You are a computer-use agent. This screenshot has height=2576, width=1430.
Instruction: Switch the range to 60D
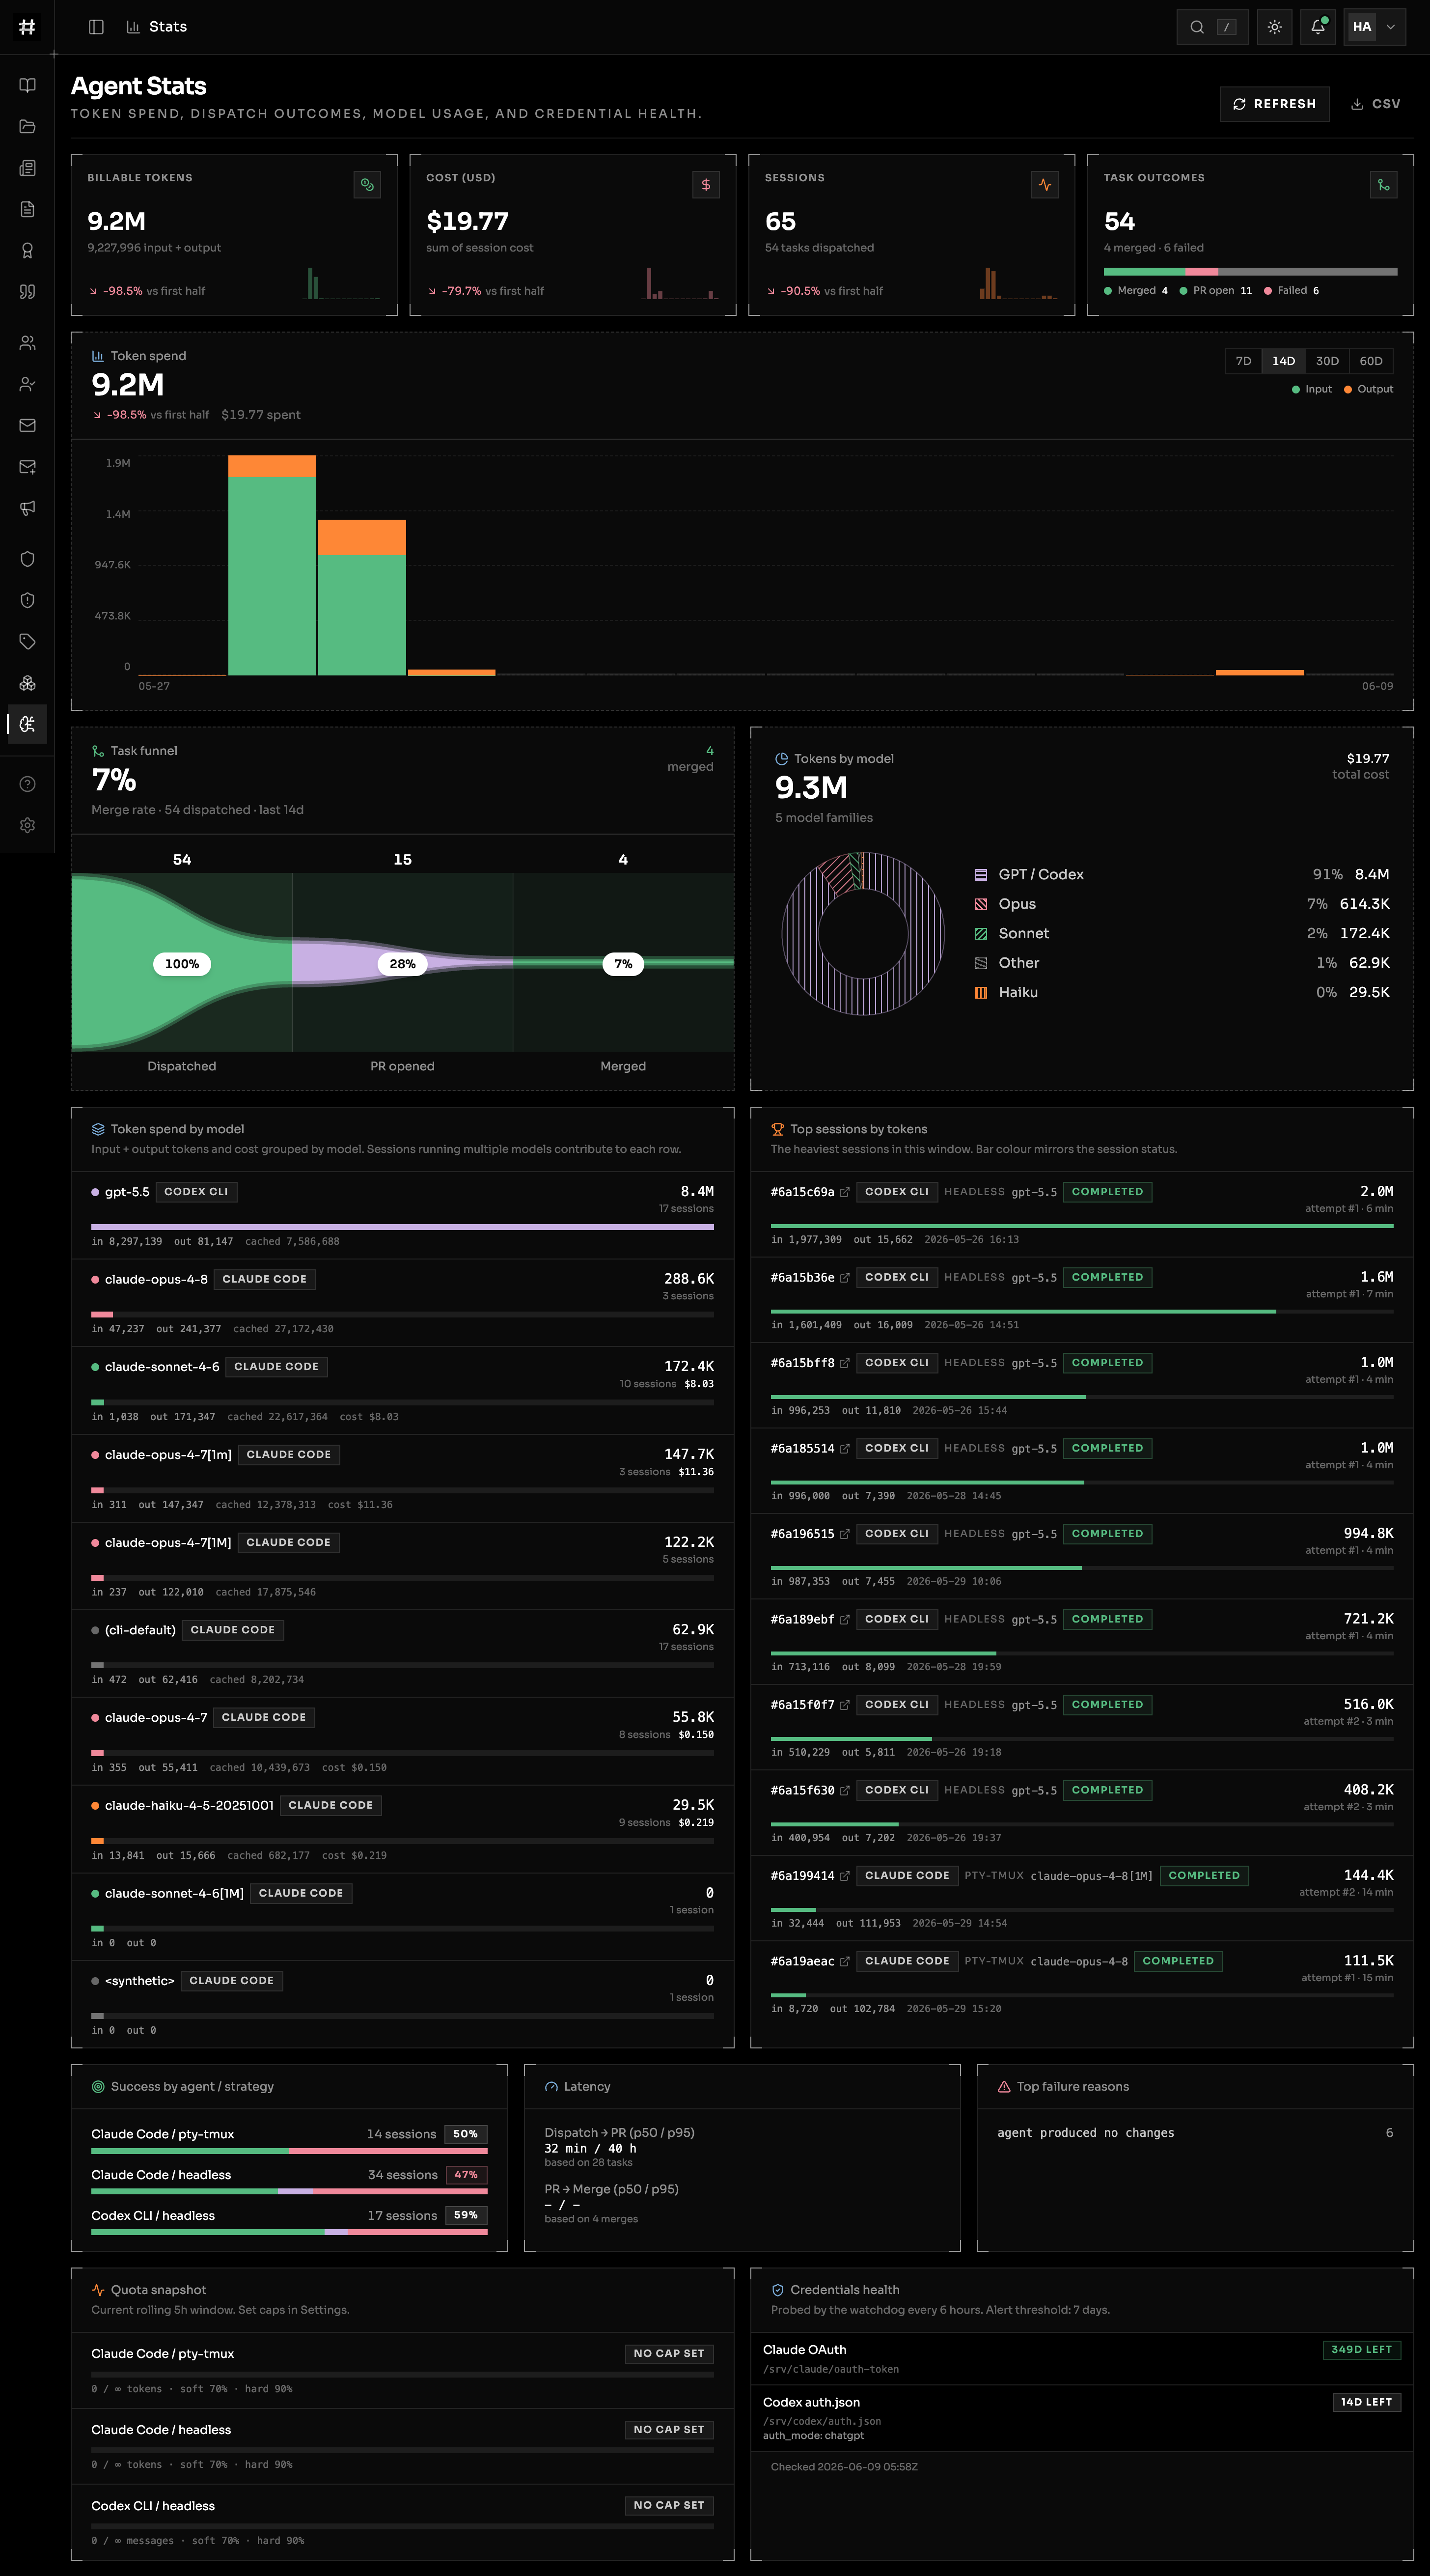1371,361
